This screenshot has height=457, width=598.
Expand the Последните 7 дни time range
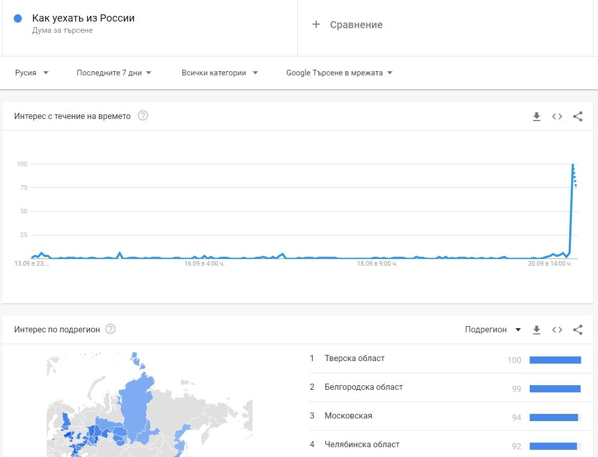(x=114, y=73)
